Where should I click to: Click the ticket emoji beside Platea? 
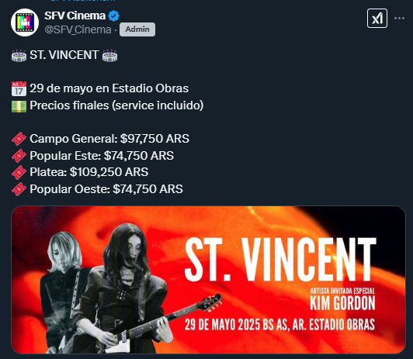(x=19, y=173)
